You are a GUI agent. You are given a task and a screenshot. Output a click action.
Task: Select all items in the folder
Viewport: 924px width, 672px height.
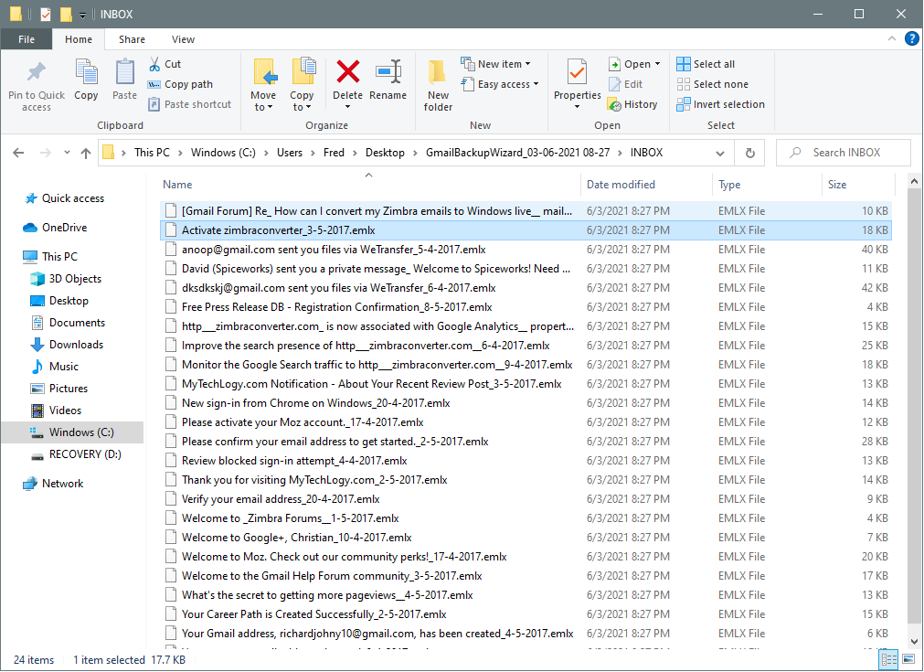point(706,64)
